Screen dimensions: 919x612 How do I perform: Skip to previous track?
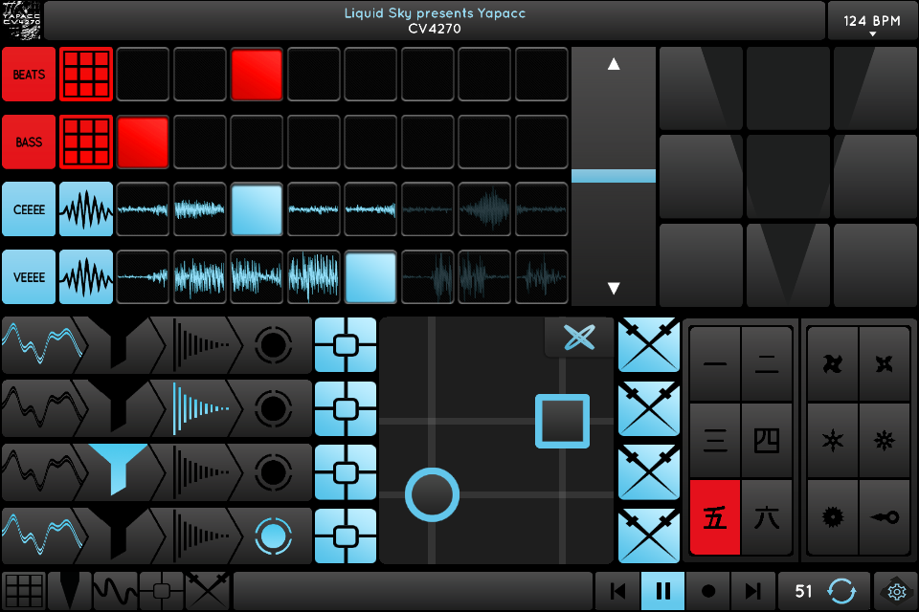click(617, 592)
